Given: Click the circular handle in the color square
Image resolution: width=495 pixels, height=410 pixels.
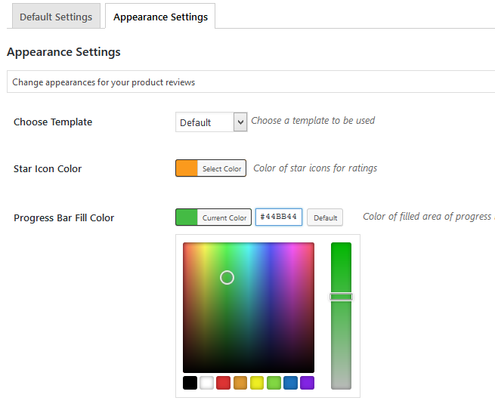Looking at the screenshot, I should (227, 278).
